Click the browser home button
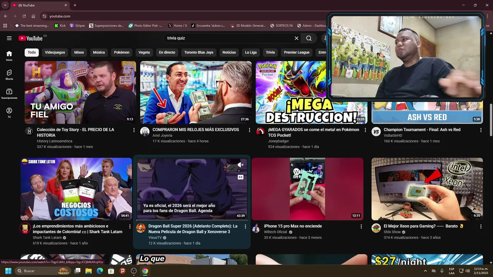 click(x=34, y=16)
